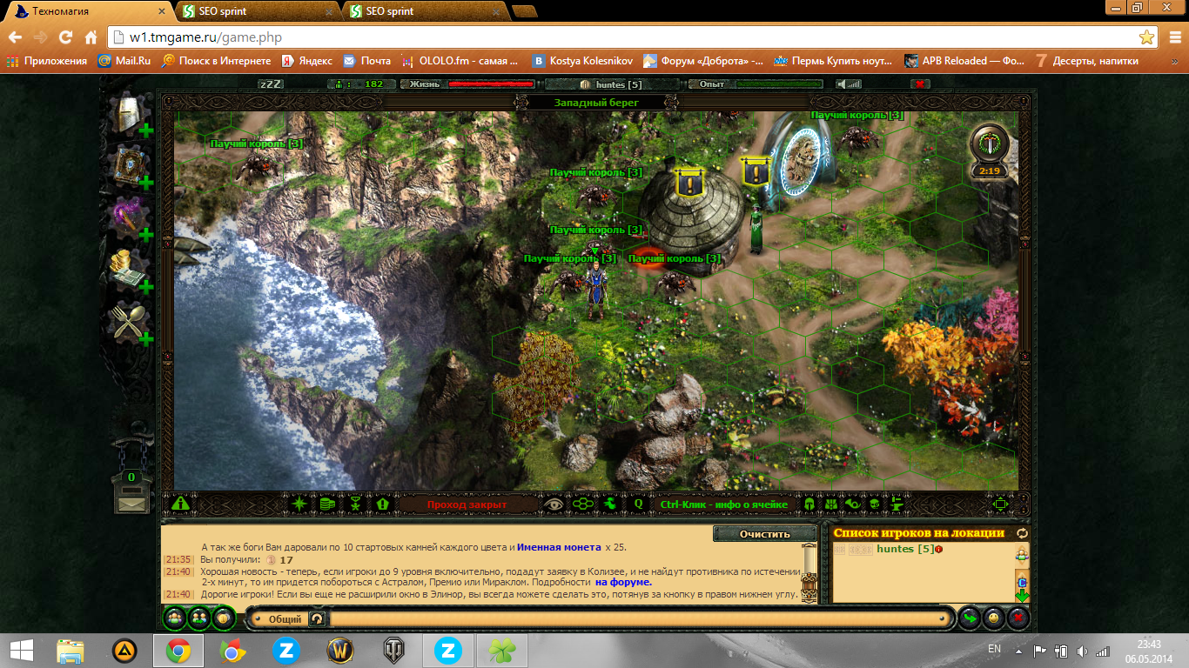Click the green running figure icon

point(610,504)
